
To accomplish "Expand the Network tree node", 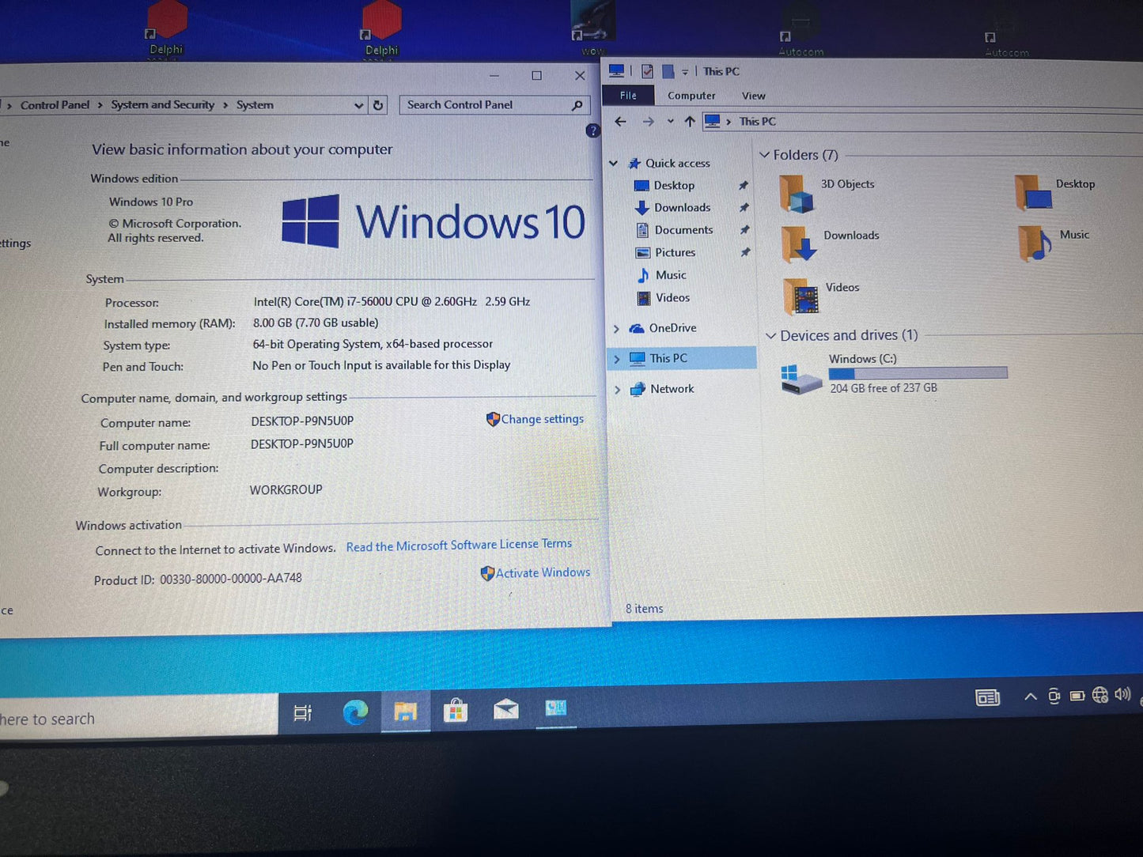I will click(x=618, y=390).
